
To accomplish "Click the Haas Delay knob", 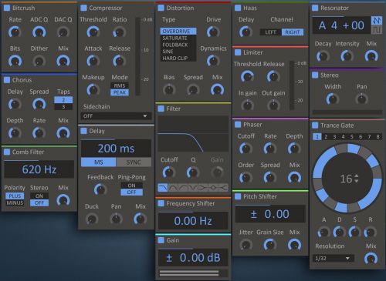I will [245, 32].
